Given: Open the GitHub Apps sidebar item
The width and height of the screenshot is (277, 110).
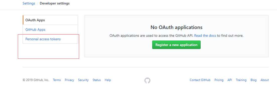Looking at the screenshot, I should coord(50,29).
